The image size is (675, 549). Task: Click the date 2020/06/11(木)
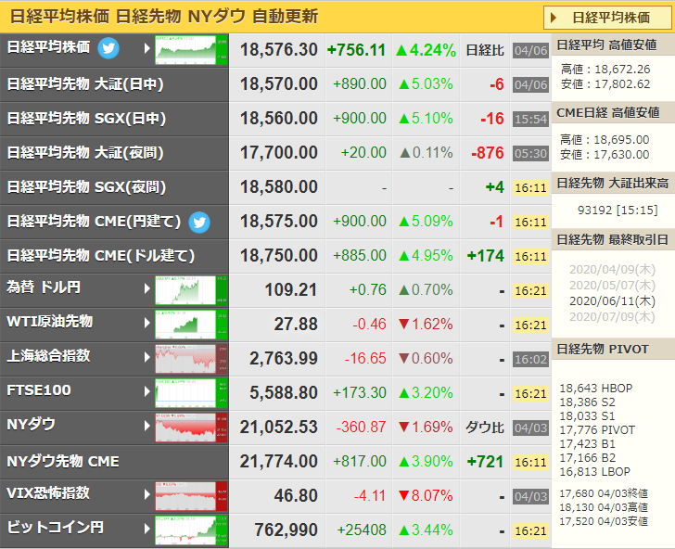[x=612, y=301]
